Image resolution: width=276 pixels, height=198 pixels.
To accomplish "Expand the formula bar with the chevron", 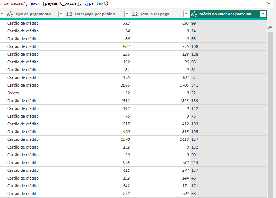I will [269, 3].
